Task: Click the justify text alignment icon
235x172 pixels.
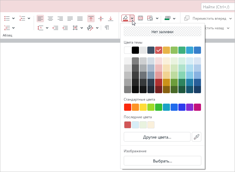Action: click(70, 19)
